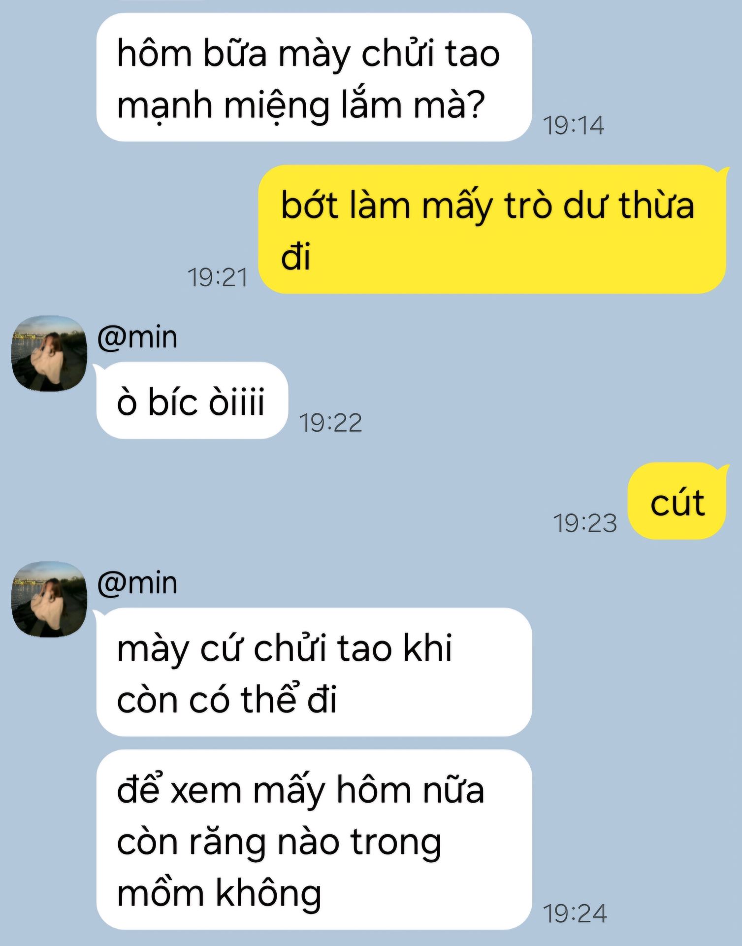Open the @min username above 'mày cứ chửi tao'
Viewport: 742px width, 946px height.
pyautogui.click(x=137, y=583)
